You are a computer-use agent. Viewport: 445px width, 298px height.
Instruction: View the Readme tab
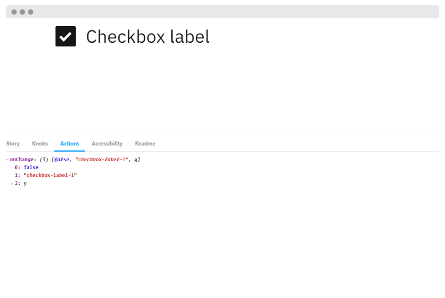coord(145,143)
